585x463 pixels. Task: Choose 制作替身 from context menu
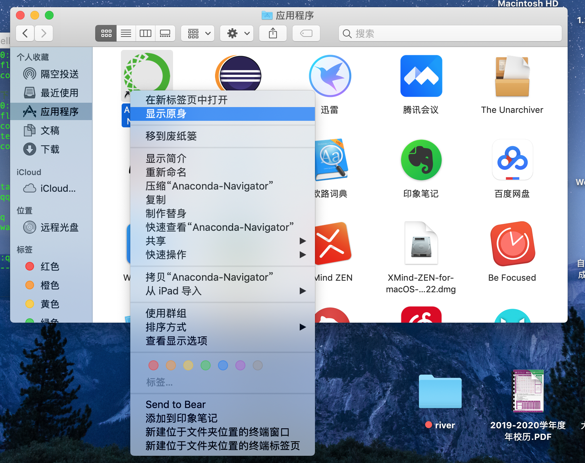[222, 213]
